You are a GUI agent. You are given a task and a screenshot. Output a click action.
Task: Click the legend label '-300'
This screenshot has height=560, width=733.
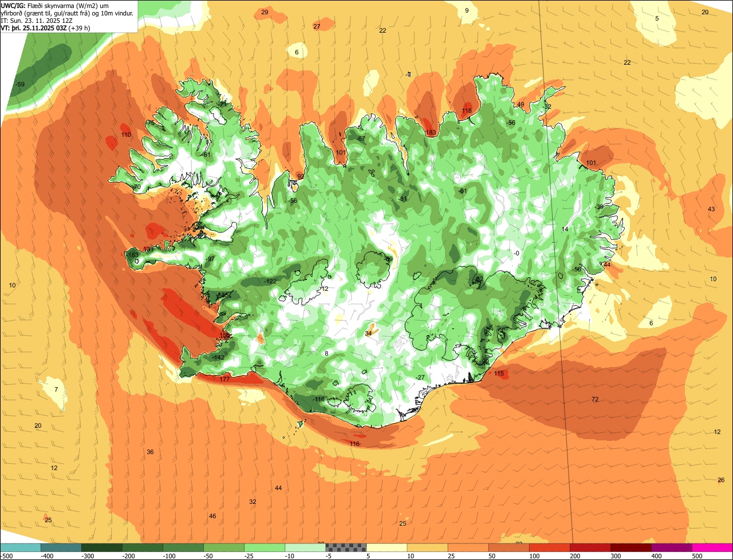click(88, 556)
